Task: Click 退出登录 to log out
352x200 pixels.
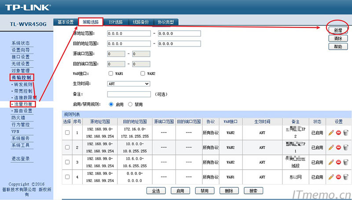Action: coord(21,159)
